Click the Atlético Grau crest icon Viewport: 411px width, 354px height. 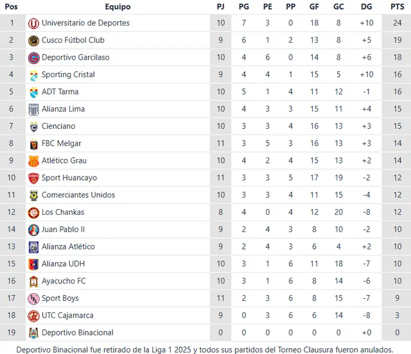point(33,161)
